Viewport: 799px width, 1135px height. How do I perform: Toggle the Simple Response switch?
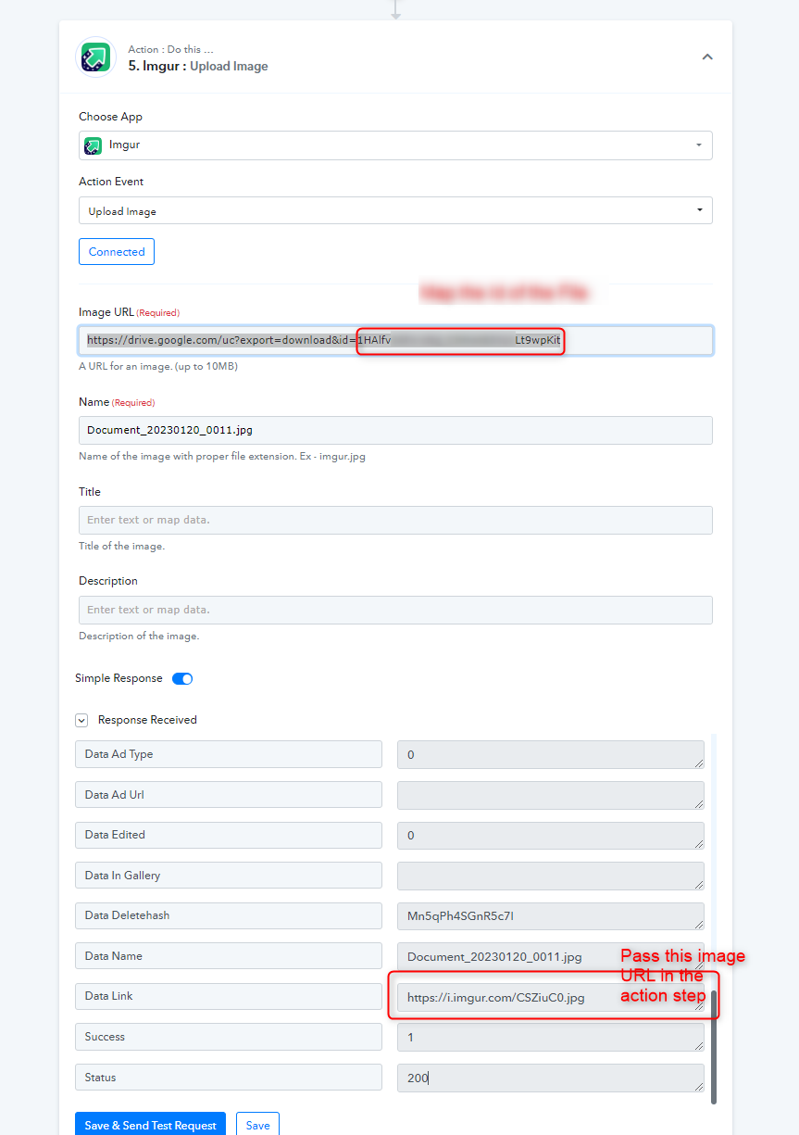tap(182, 679)
